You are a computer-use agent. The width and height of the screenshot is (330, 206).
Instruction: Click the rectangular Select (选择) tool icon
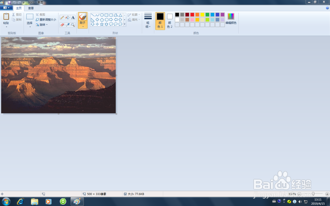[x=30, y=16]
